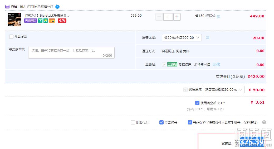This screenshot has width=274, height=149.
Task: Click the 599.00 unit price
Action: coord(136,15)
